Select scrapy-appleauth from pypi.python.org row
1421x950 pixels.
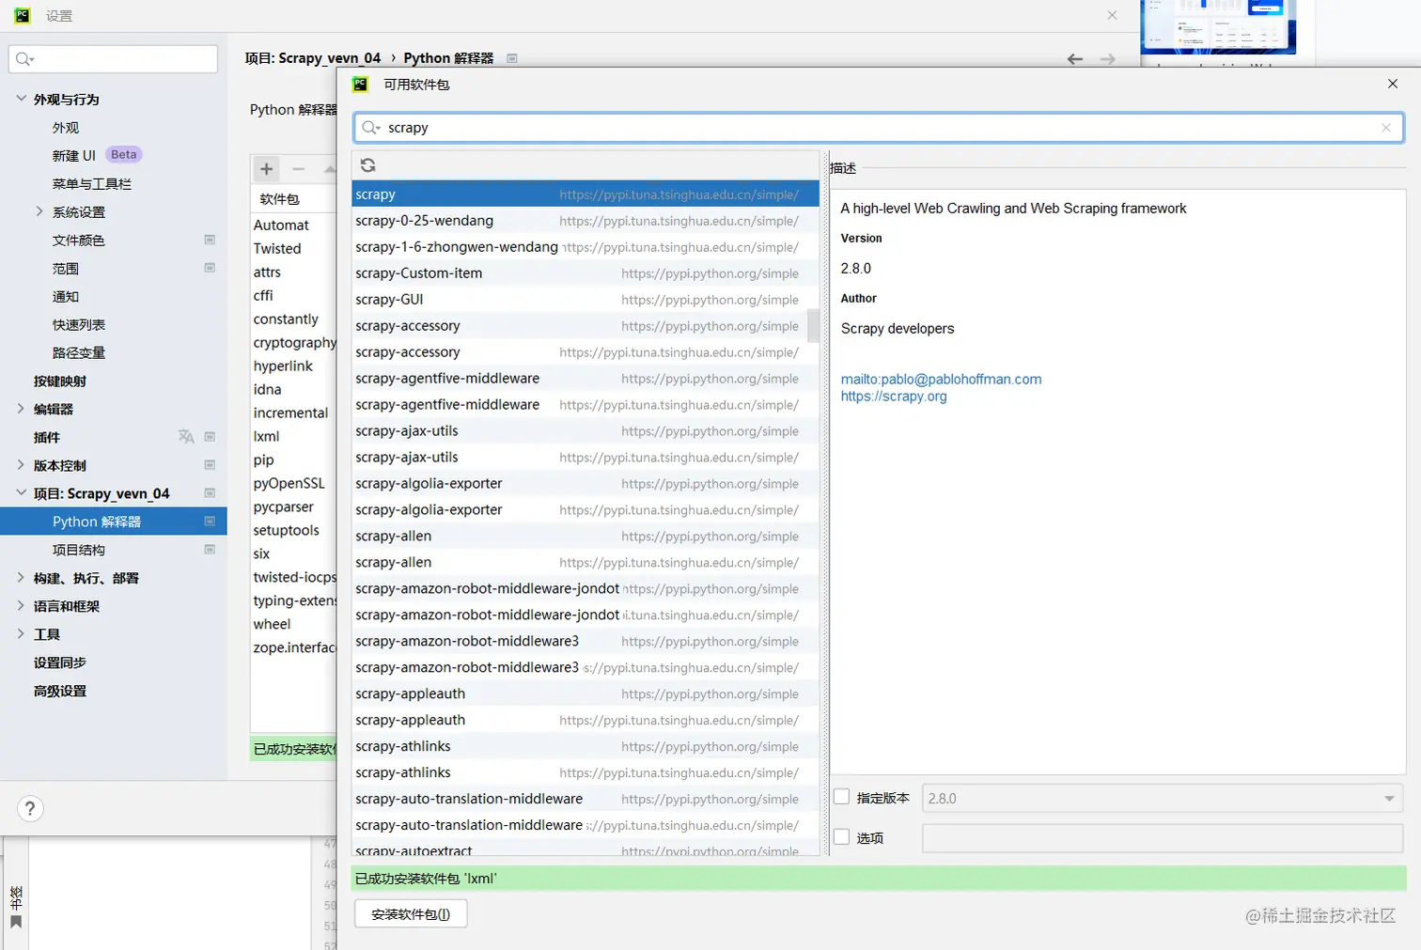[x=579, y=694]
